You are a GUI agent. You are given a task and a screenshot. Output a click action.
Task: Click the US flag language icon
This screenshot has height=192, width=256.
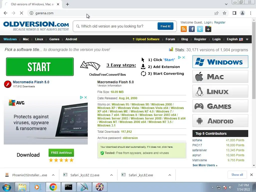241,39
